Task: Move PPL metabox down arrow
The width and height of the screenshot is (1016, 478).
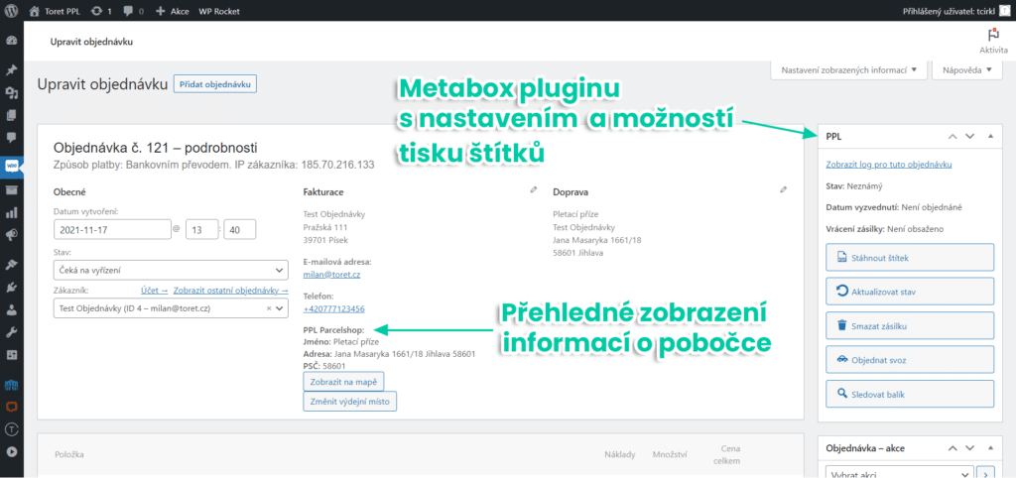Action: [970, 136]
